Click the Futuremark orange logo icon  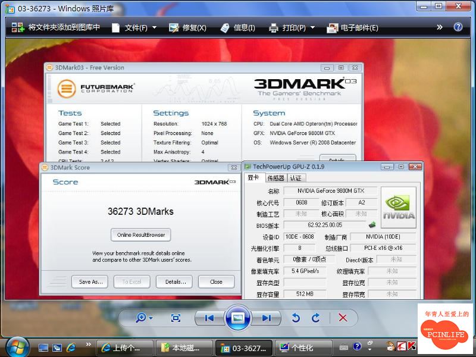click(x=67, y=89)
